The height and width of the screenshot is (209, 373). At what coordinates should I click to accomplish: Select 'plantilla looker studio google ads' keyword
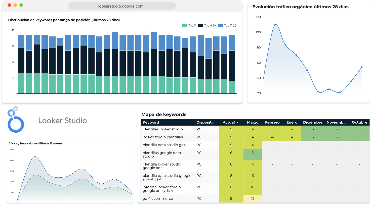(x=162, y=166)
